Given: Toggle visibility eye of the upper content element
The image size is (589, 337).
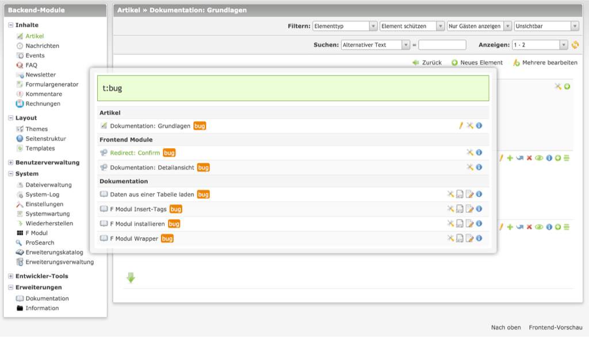Looking at the screenshot, I should tap(539, 158).
